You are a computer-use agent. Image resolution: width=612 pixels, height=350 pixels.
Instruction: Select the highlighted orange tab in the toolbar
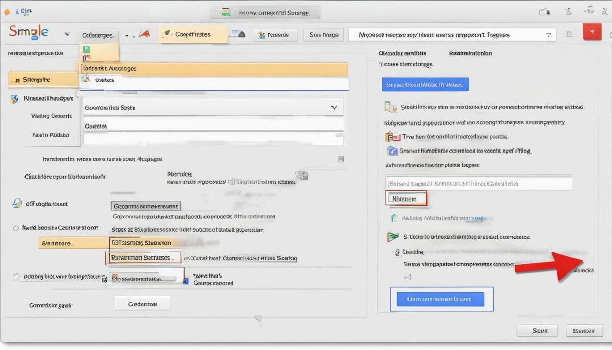click(192, 34)
